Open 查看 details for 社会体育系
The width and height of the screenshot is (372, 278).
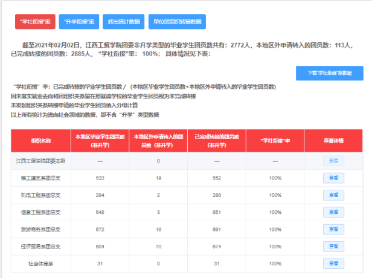(333, 264)
